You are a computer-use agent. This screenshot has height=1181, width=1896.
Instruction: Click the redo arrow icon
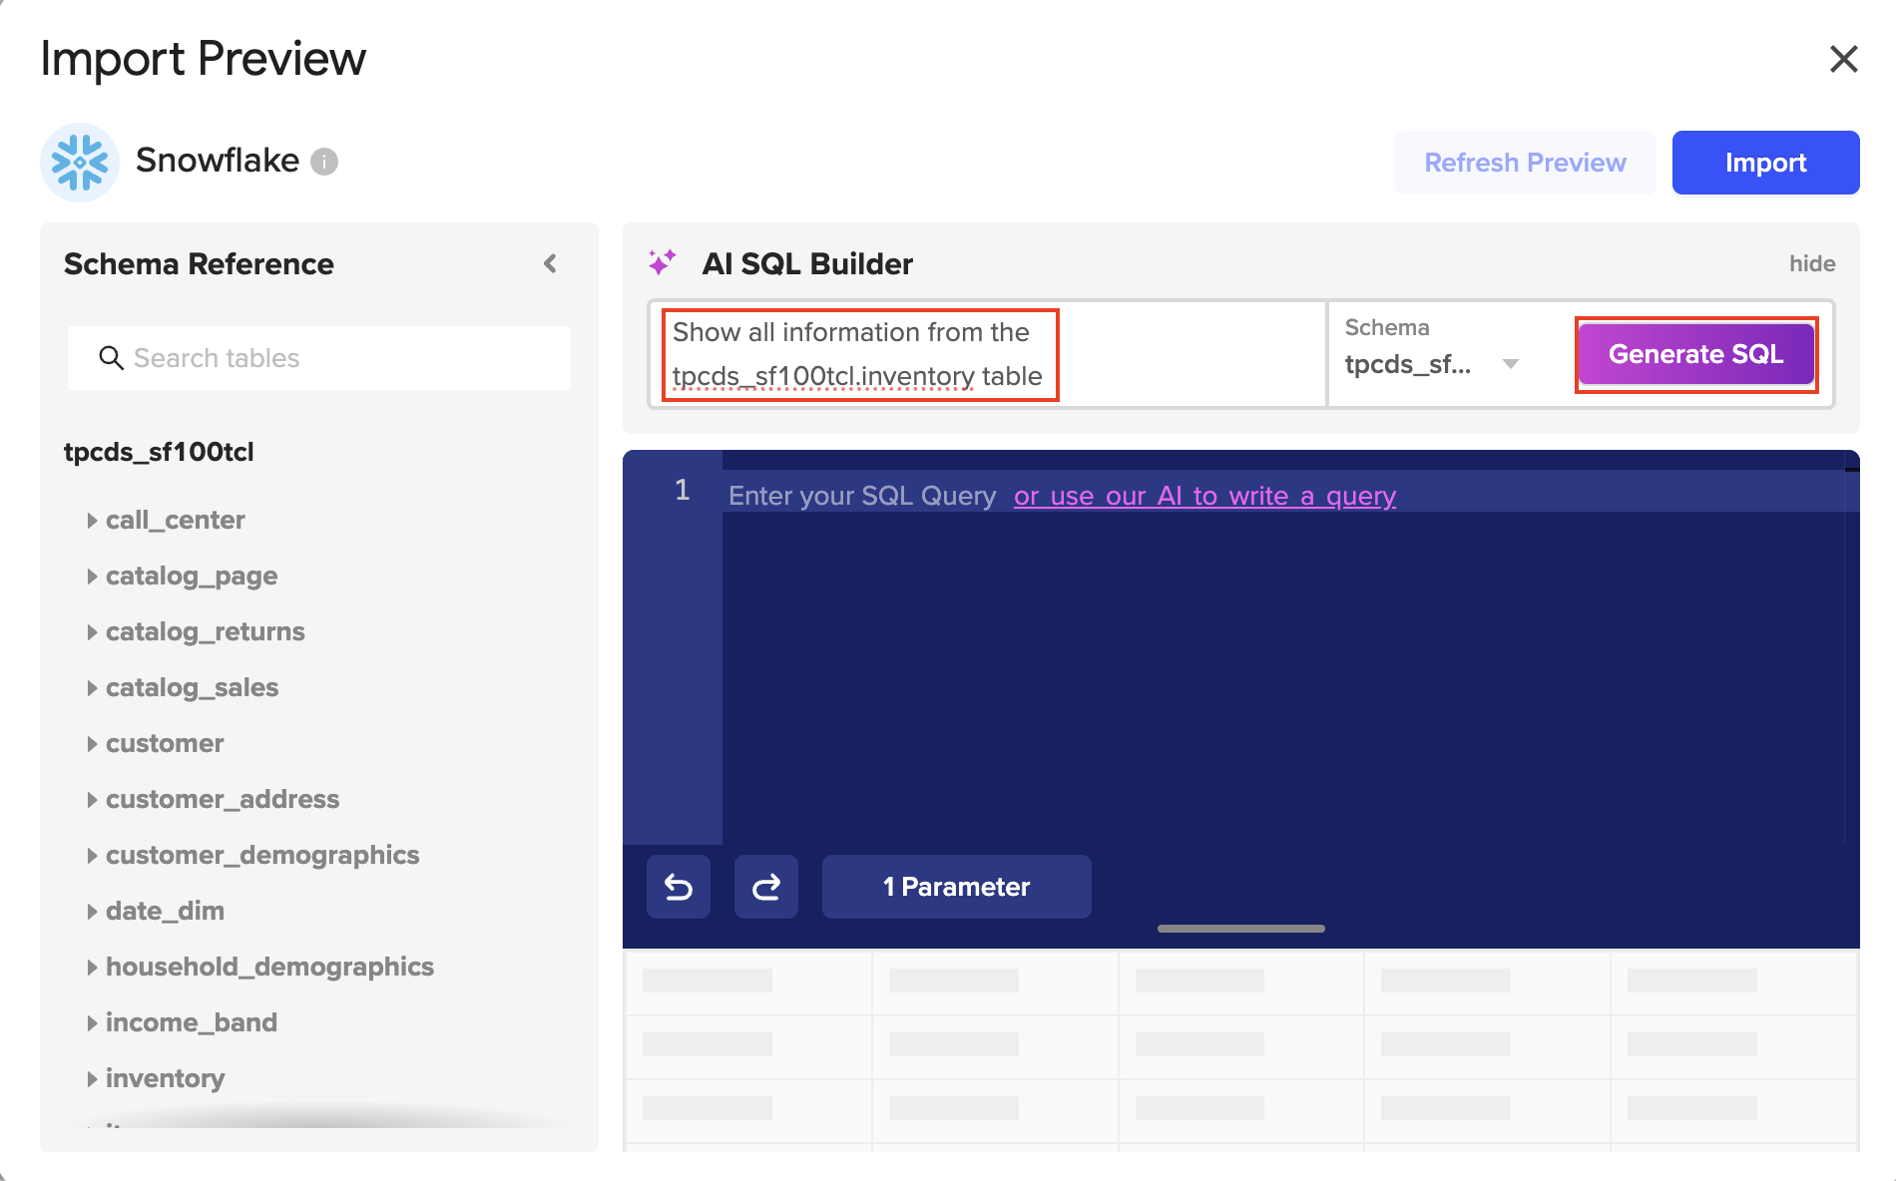pos(766,887)
